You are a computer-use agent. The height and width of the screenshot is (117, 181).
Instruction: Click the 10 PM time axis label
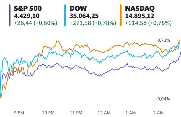point(48,113)
